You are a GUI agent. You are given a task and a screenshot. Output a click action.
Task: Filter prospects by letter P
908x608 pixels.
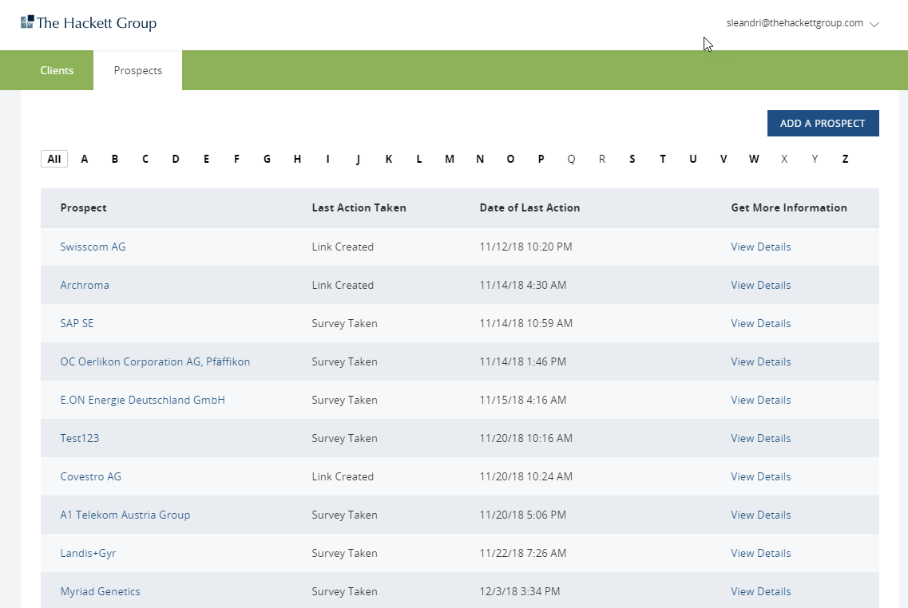coord(541,159)
